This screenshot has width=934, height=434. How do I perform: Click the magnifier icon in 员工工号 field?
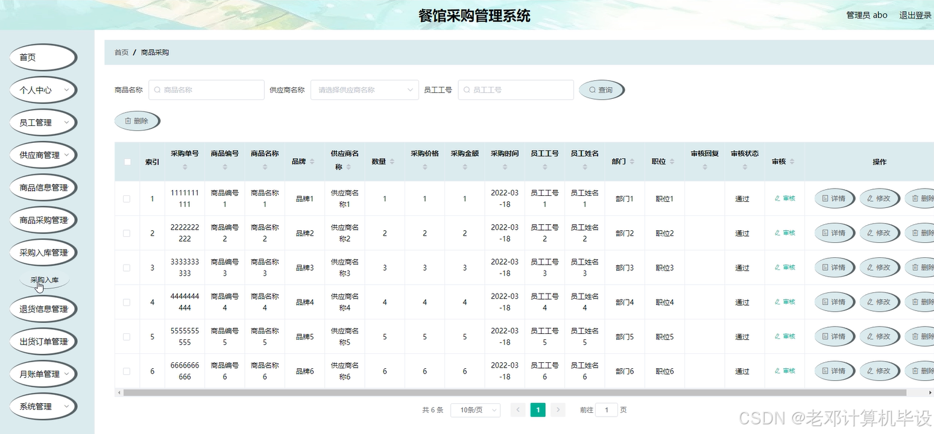(466, 89)
